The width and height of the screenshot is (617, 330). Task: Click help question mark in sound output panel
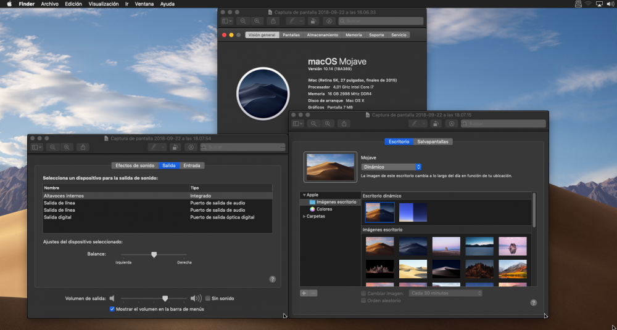[272, 279]
